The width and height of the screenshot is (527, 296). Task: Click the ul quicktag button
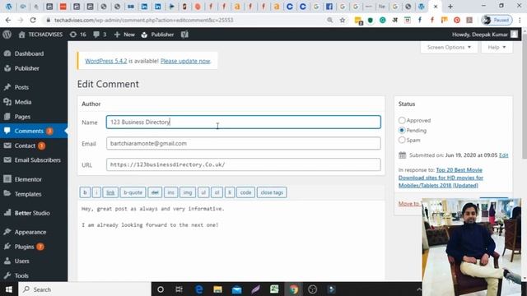(203, 192)
